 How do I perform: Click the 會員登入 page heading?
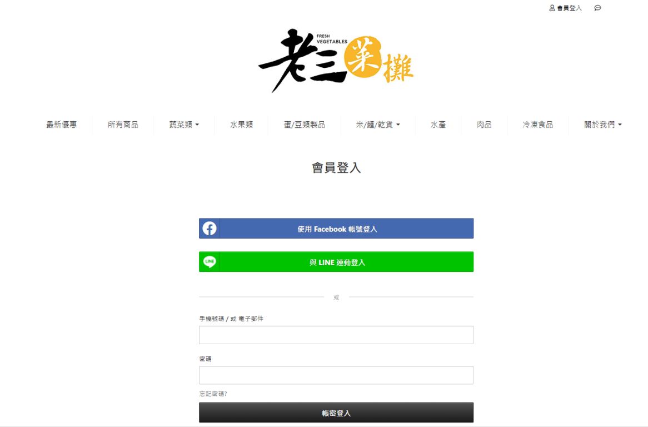point(336,167)
